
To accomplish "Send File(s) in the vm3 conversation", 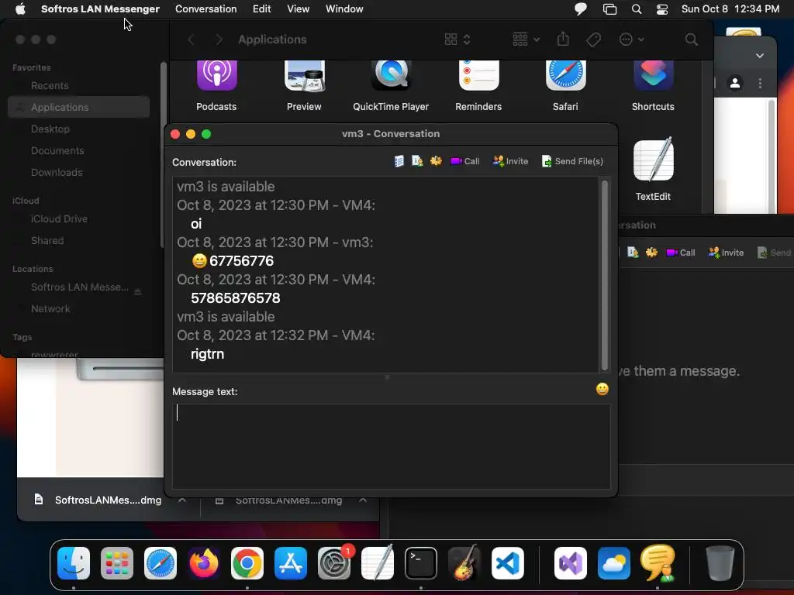I will pyautogui.click(x=573, y=161).
